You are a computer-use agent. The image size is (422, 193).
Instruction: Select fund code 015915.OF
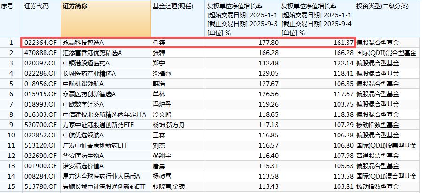coord(41,94)
